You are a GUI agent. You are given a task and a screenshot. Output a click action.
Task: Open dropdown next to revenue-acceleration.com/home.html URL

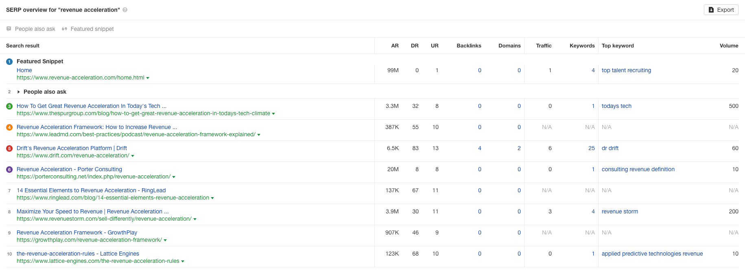pos(148,78)
